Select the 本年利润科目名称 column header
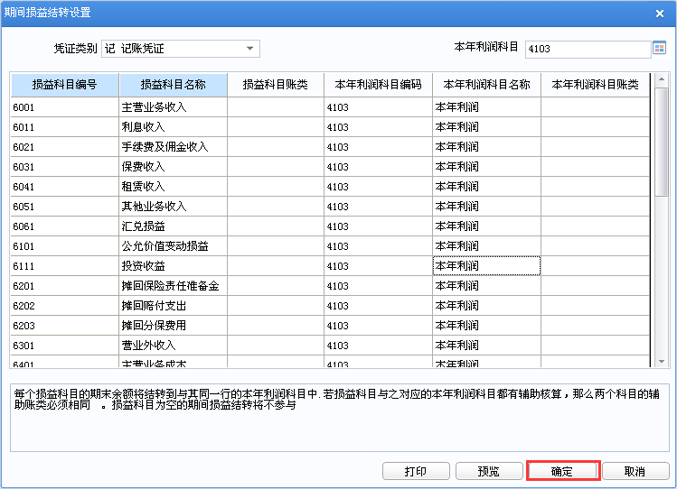This screenshot has height=489, width=677. 486,85
